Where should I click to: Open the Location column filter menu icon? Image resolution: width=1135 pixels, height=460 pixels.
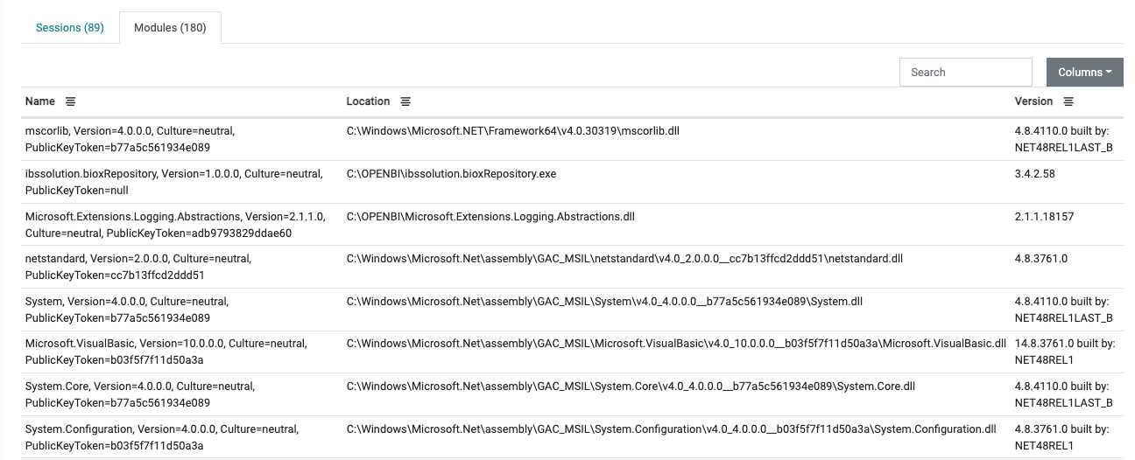pos(405,101)
